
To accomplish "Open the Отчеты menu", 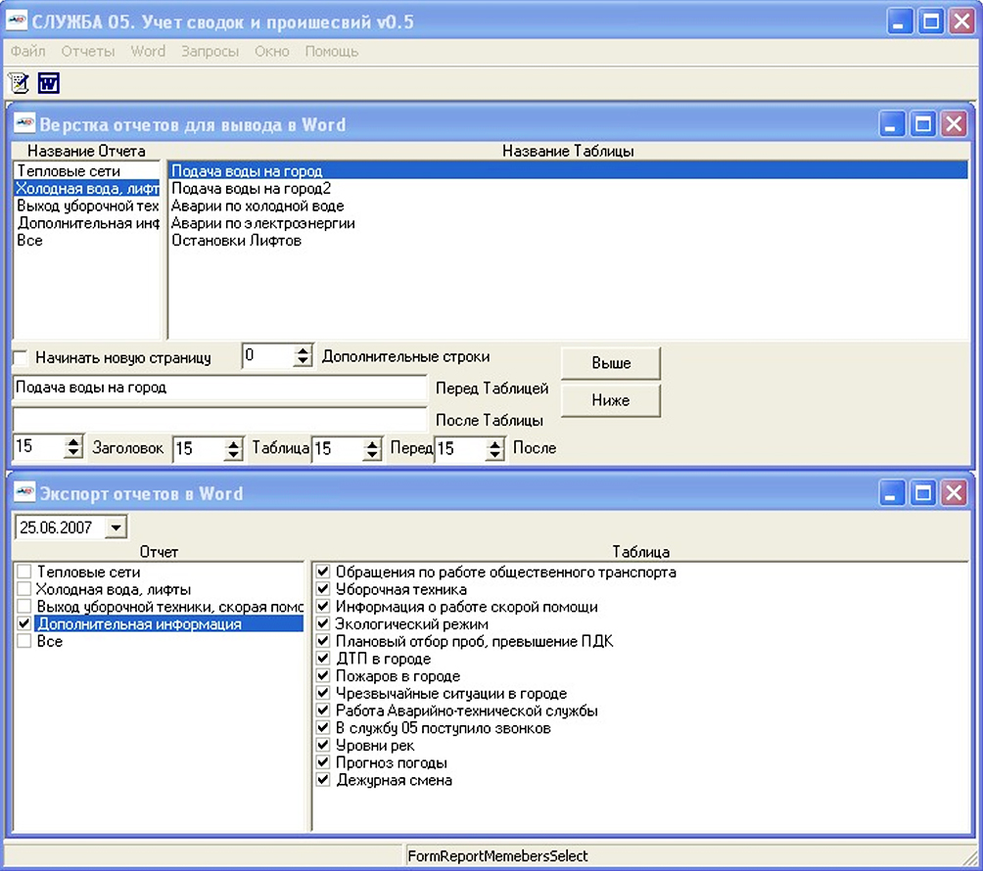I will [x=88, y=52].
